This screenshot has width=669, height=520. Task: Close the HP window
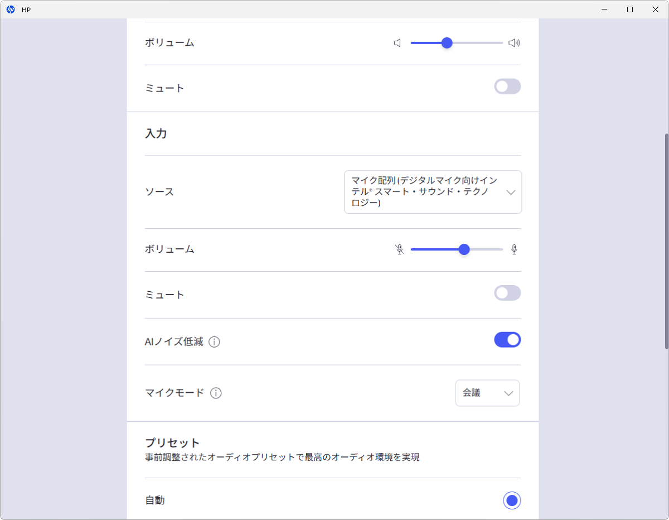coord(656,9)
